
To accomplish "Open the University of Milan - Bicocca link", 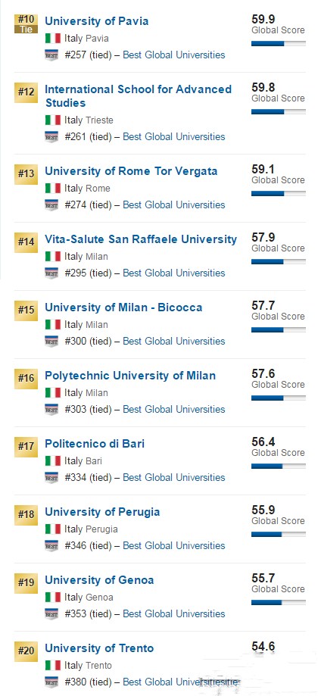I will [123, 307].
